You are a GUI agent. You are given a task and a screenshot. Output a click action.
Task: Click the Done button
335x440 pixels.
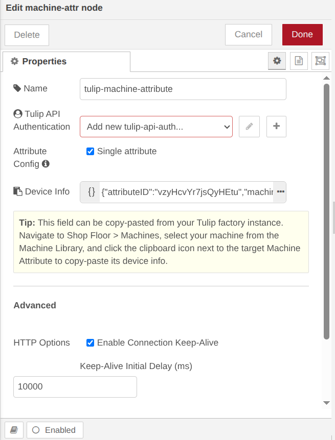pos(302,34)
